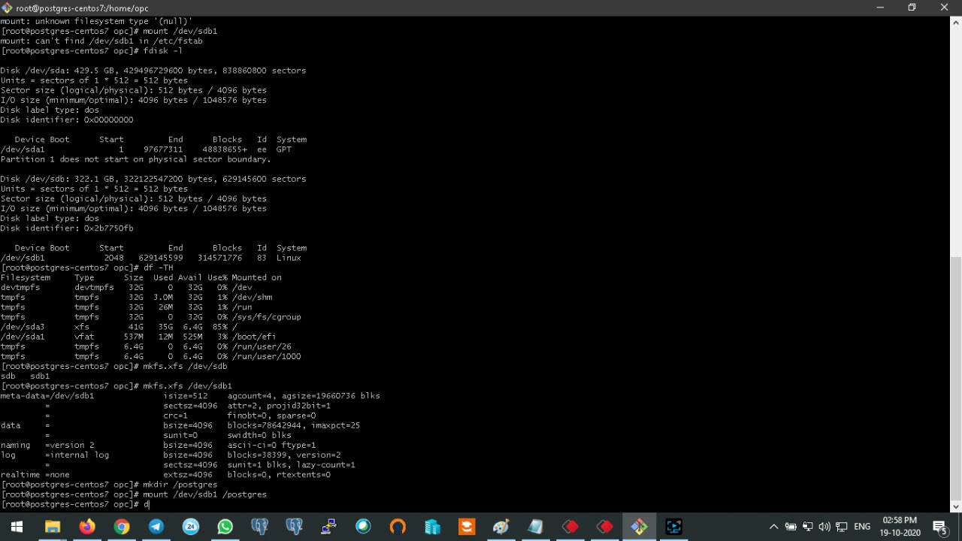Click 'Disk /dev/sda: 429.5 GB' line

coord(153,71)
